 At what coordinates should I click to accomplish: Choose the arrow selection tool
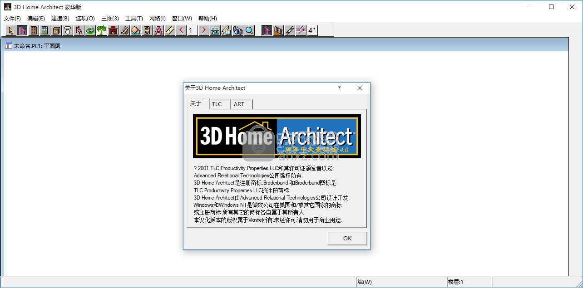11,30
